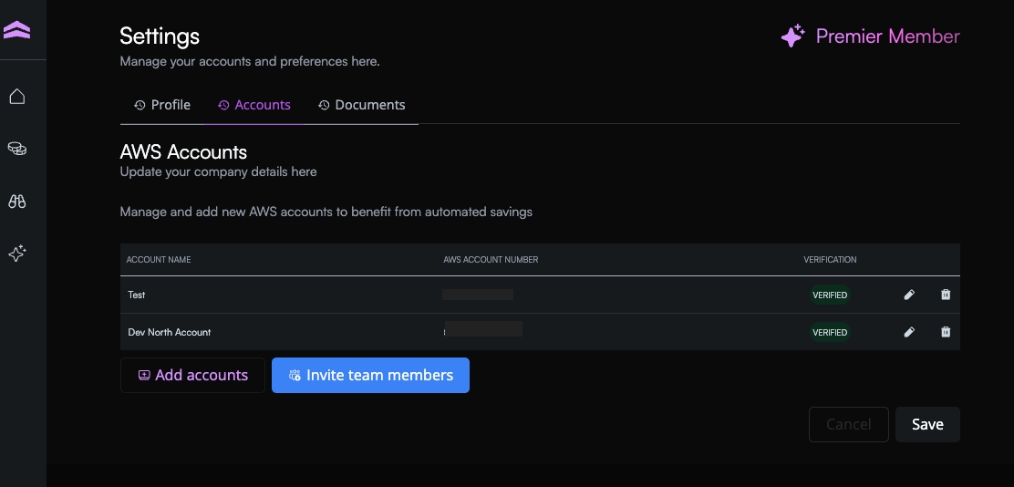1014x487 pixels.
Task: Click the Save button
Action: [927, 424]
